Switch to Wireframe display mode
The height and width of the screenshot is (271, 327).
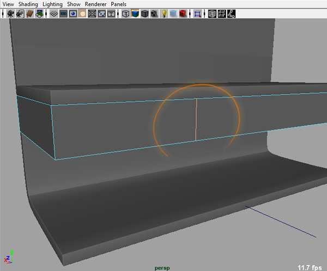coord(125,14)
